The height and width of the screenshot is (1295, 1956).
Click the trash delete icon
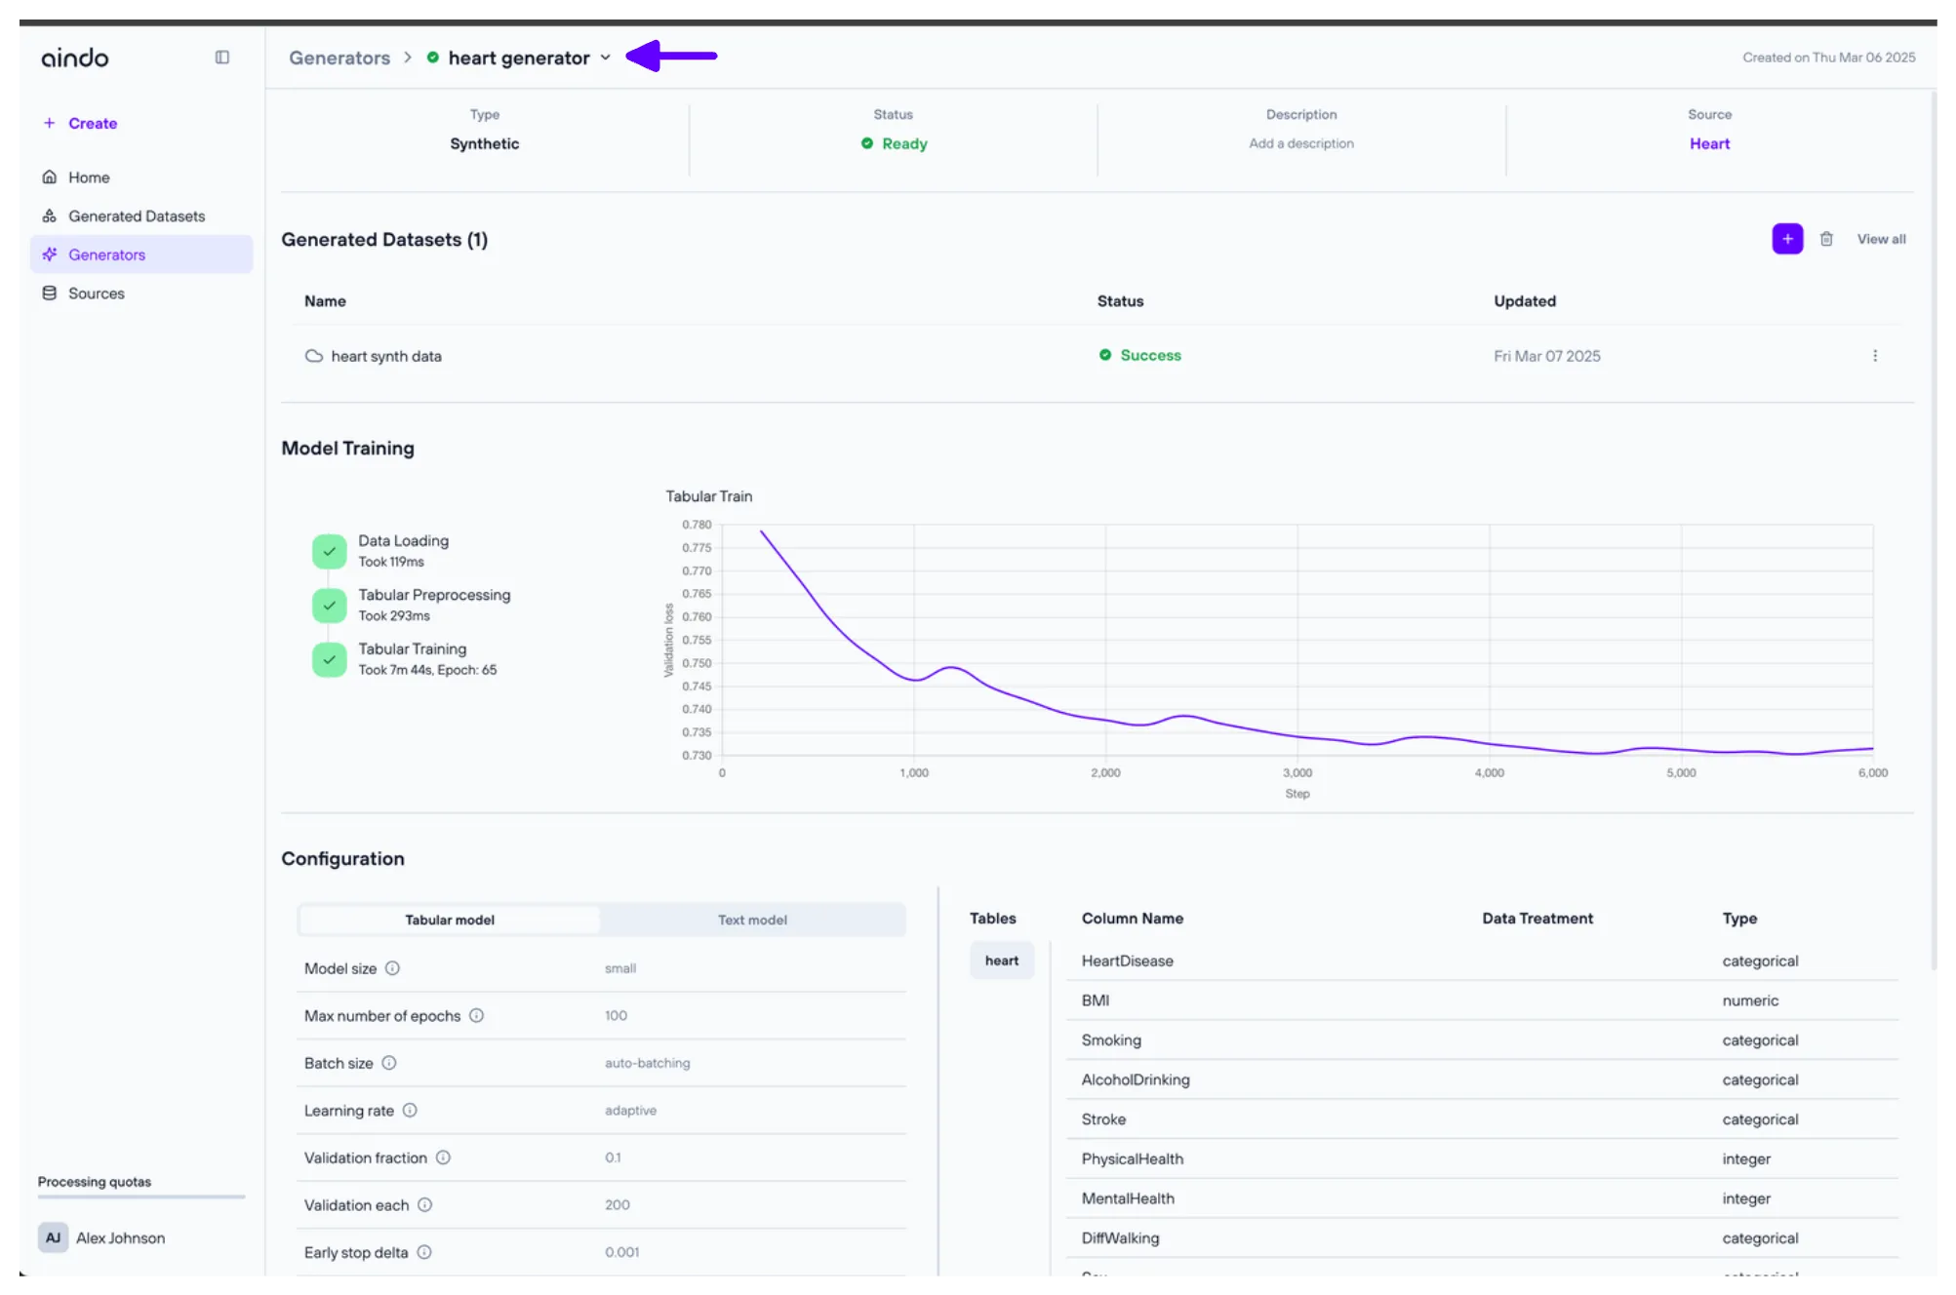(1826, 239)
